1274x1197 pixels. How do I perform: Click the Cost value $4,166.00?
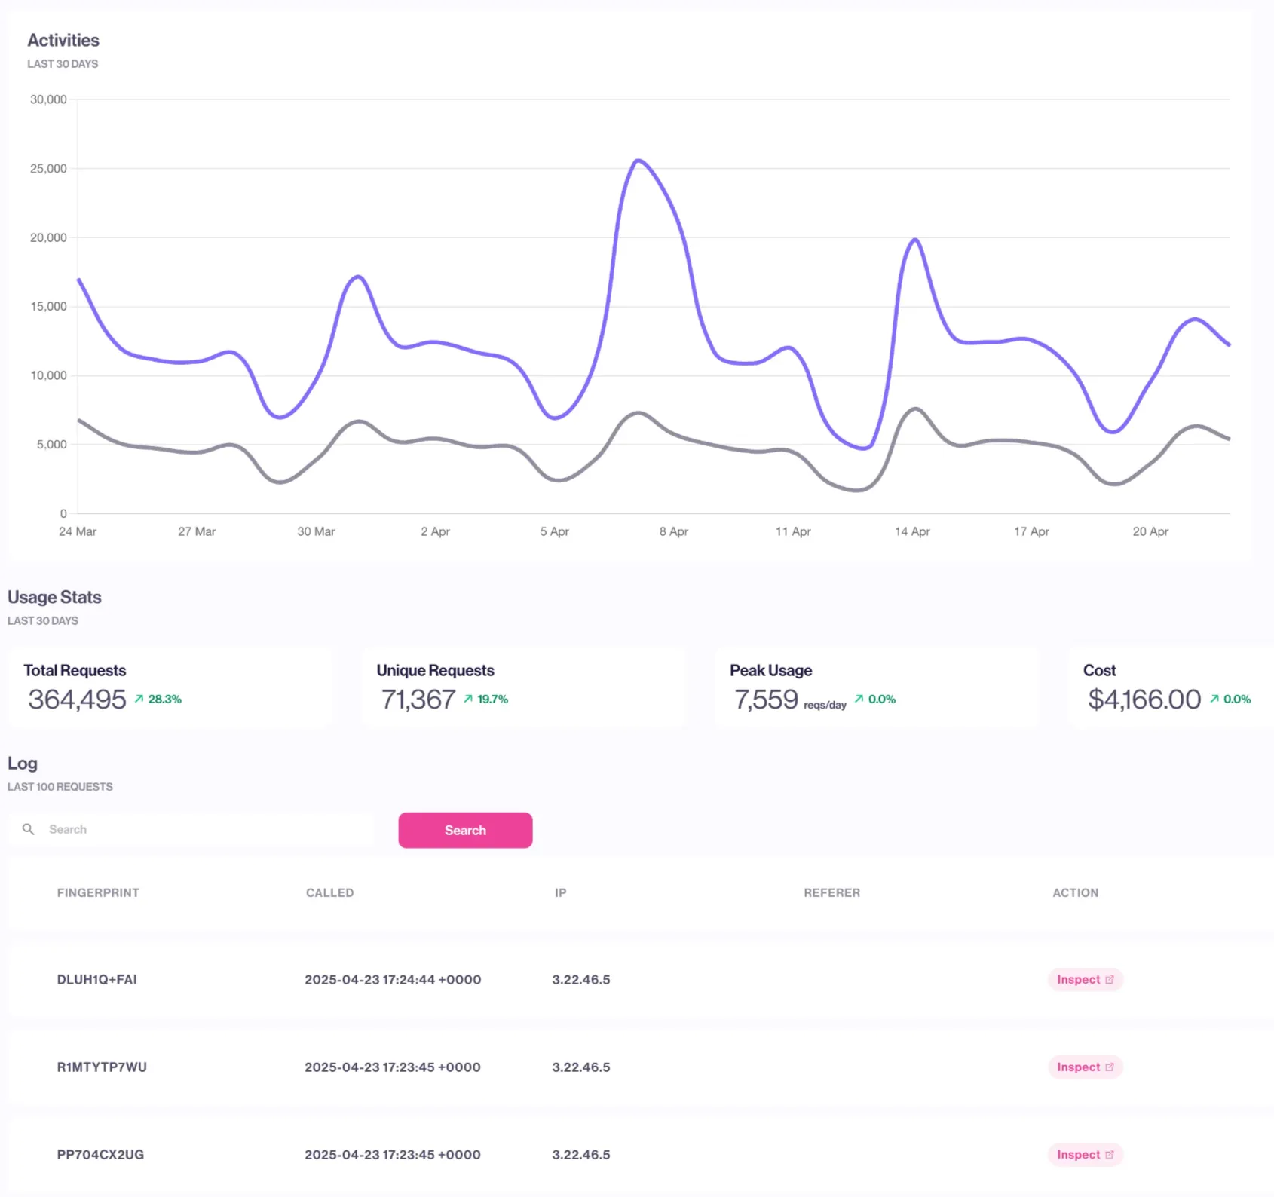click(1144, 700)
